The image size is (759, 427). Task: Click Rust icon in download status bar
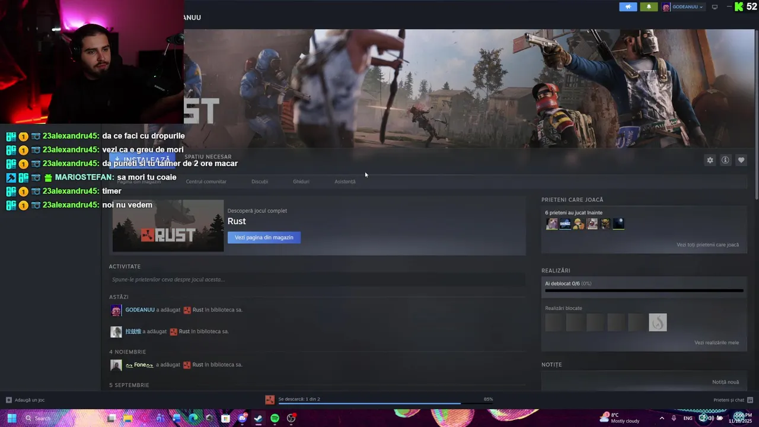[270, 400]
